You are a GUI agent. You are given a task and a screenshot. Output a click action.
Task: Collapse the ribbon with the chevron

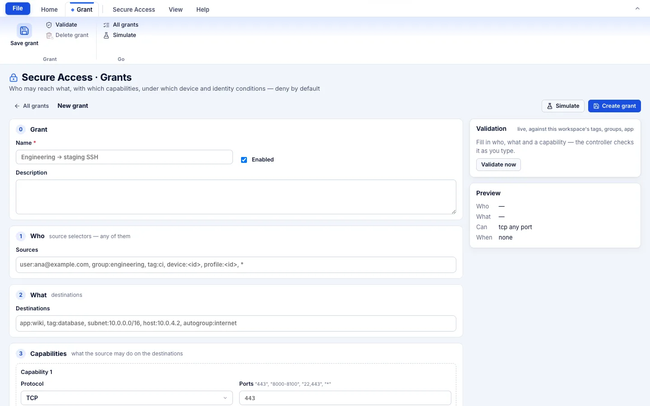(637, 9)
